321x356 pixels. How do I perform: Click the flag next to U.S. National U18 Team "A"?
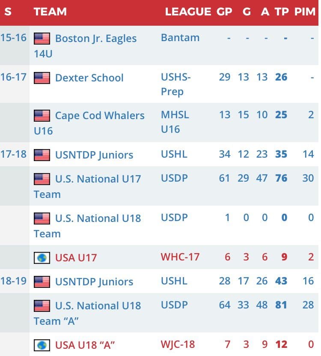coord(42,306)
